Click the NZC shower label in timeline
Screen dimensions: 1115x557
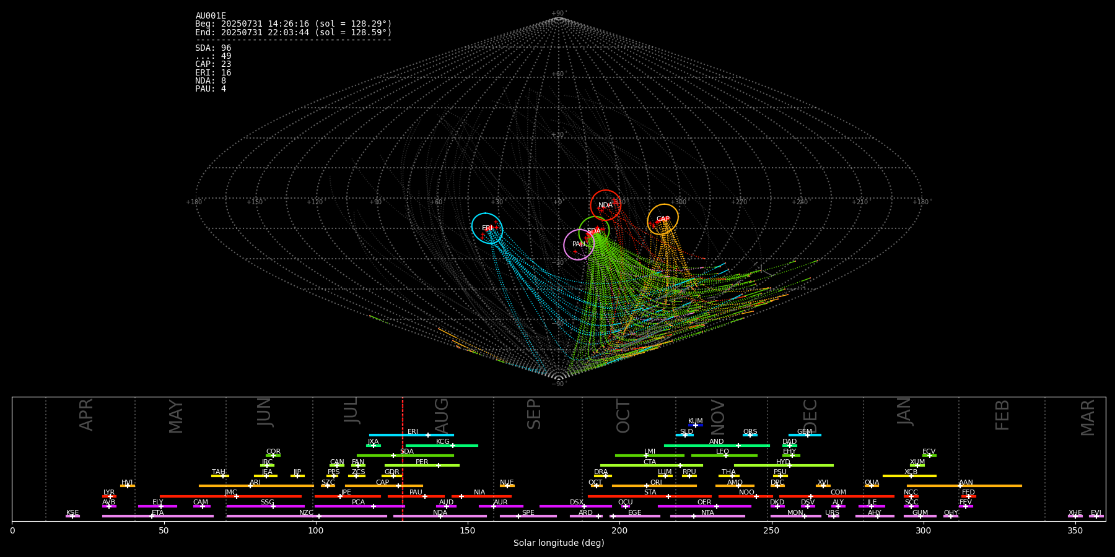306,513
